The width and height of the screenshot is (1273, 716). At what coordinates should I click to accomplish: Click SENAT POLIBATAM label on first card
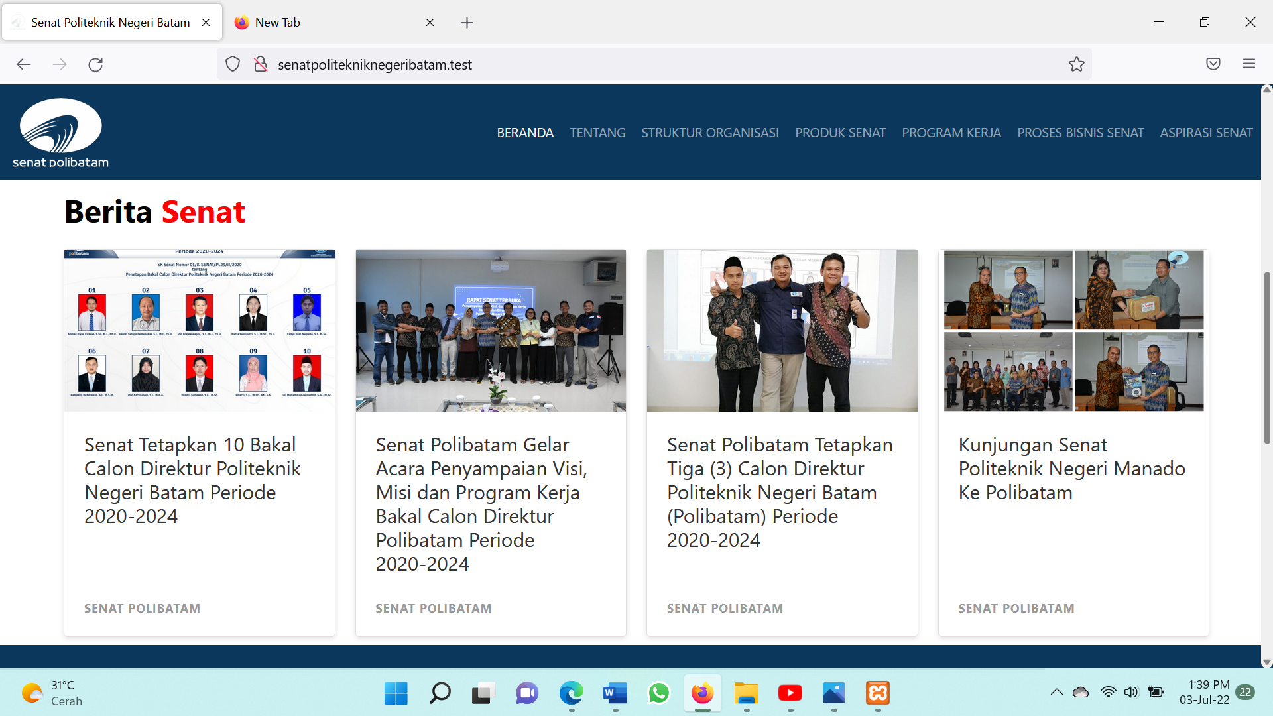click(142, 609)
